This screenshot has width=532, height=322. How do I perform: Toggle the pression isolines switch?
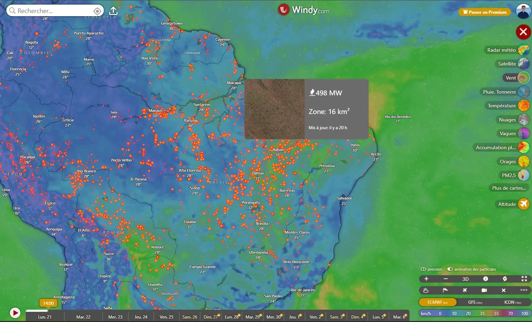pos(431,269)
